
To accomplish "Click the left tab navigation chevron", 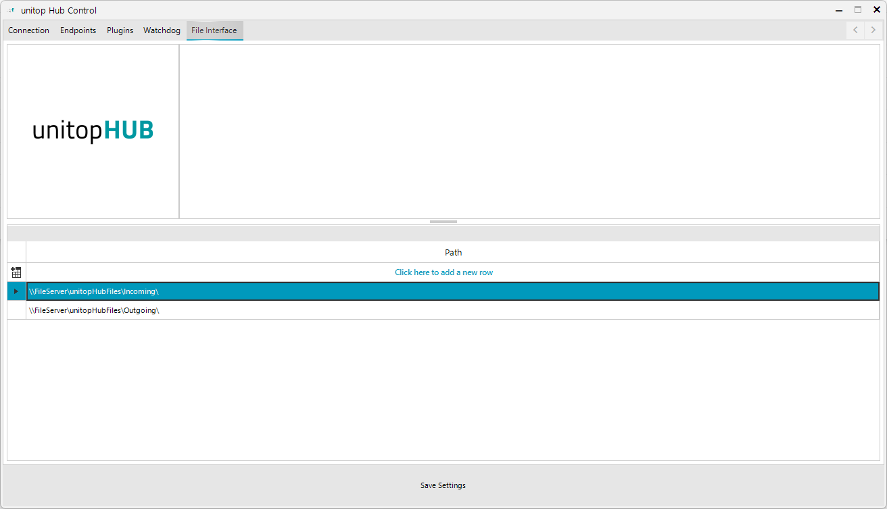I will (855, 30).
